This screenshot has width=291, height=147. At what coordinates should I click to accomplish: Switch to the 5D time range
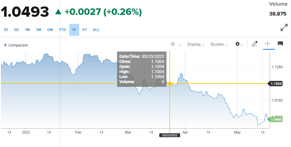point(17,30)
